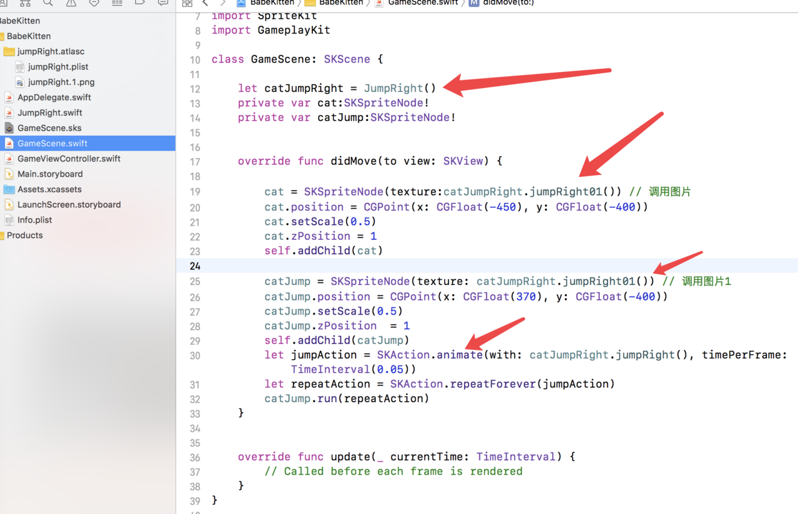
Task: Click 'self.addChild(catJump)' on line 29
Action: (x=337, y=340)
